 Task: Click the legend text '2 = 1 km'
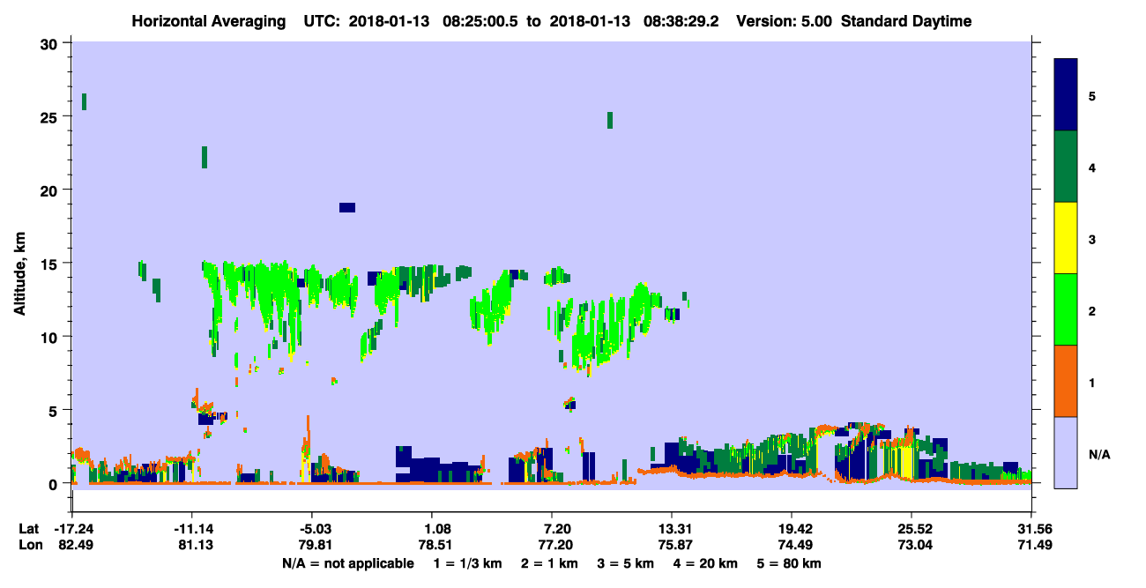549,563
